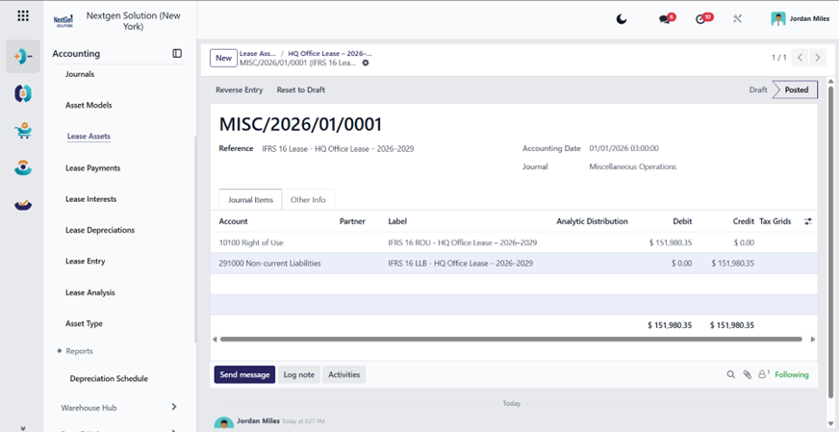Open Lease Assets menu item

coord(89,137)
